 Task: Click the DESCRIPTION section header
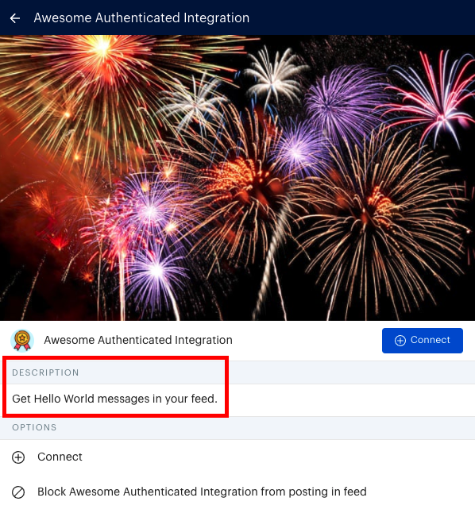click(x=45, y=372)
